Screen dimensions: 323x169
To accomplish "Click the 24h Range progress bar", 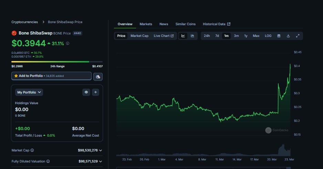I will point(57,62).
